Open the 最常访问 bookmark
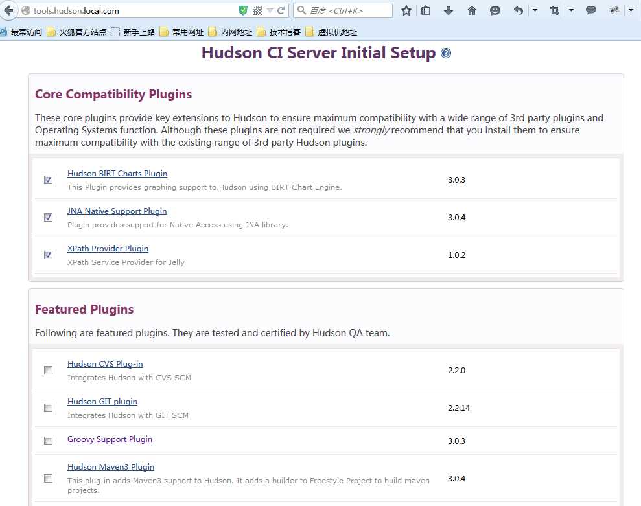641x506 pixels. 21,32
